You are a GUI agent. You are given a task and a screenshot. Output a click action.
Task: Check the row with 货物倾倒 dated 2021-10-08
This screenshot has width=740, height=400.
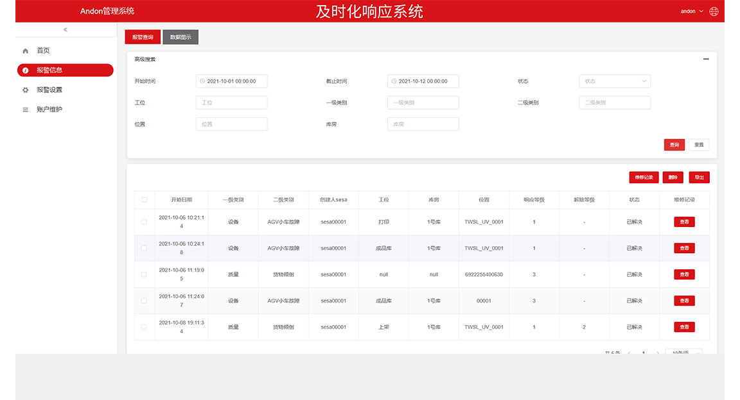pos(145,326)
